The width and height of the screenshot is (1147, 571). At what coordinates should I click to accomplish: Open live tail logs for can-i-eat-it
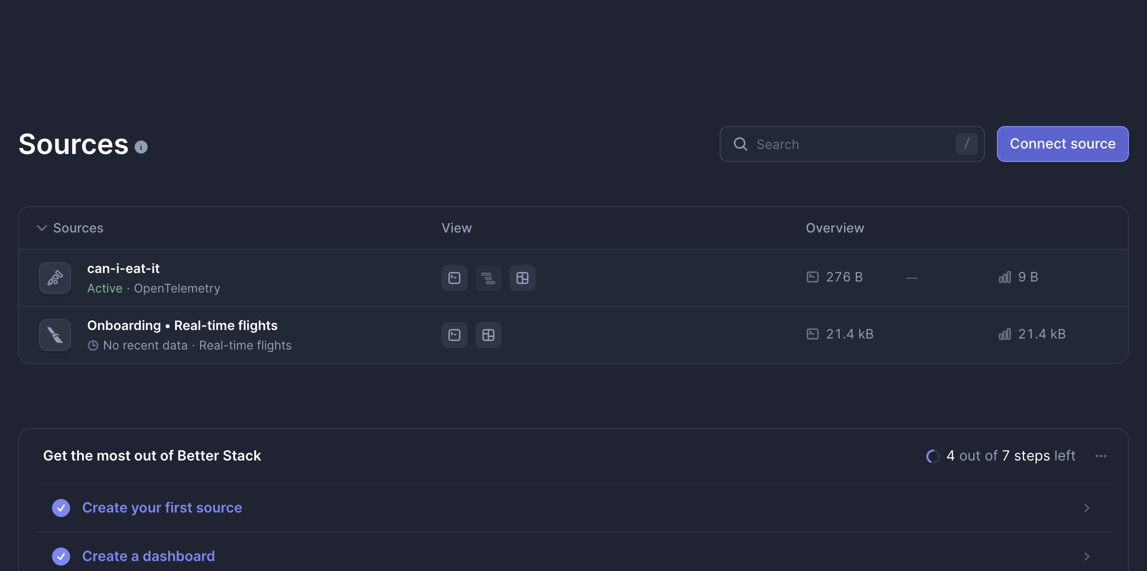point(454,278)
